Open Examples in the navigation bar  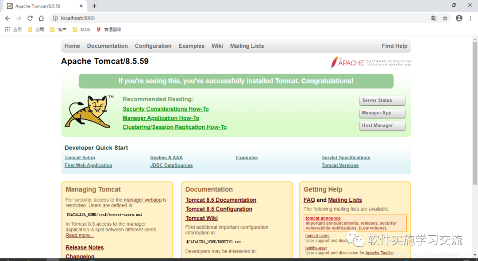(x=192, y=46)
